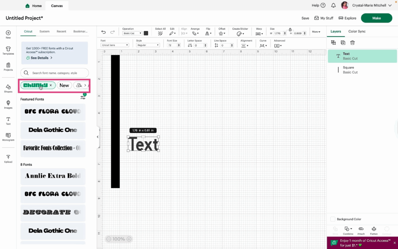Viewport: 398px width, 249px height.
Task: Toggle the Chunky font filter chip
Action: tap(38, 85)
